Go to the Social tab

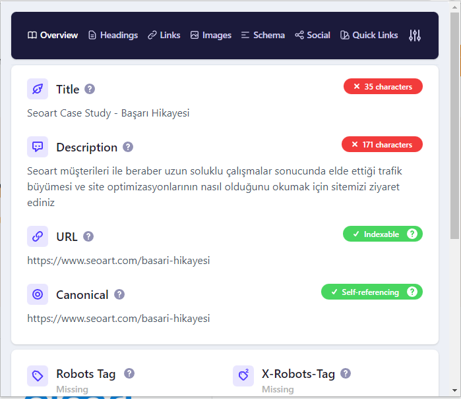(312, 36)
